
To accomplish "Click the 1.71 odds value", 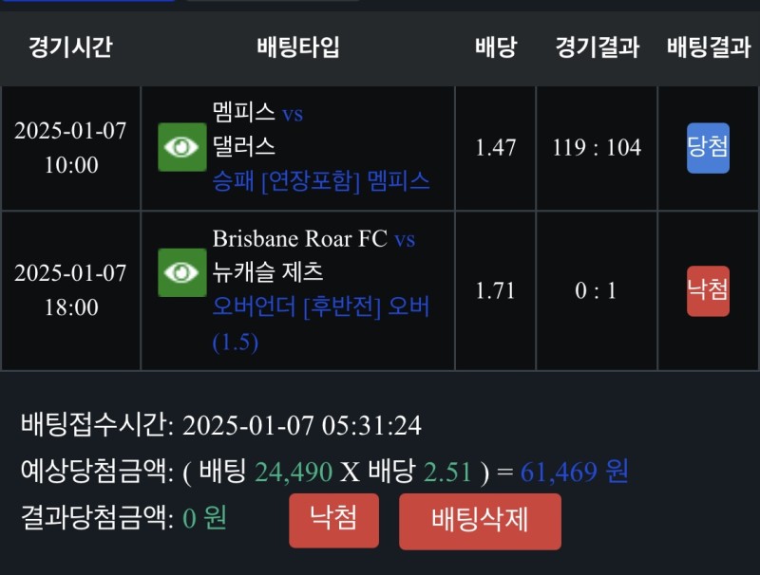I will coord(495,290).
